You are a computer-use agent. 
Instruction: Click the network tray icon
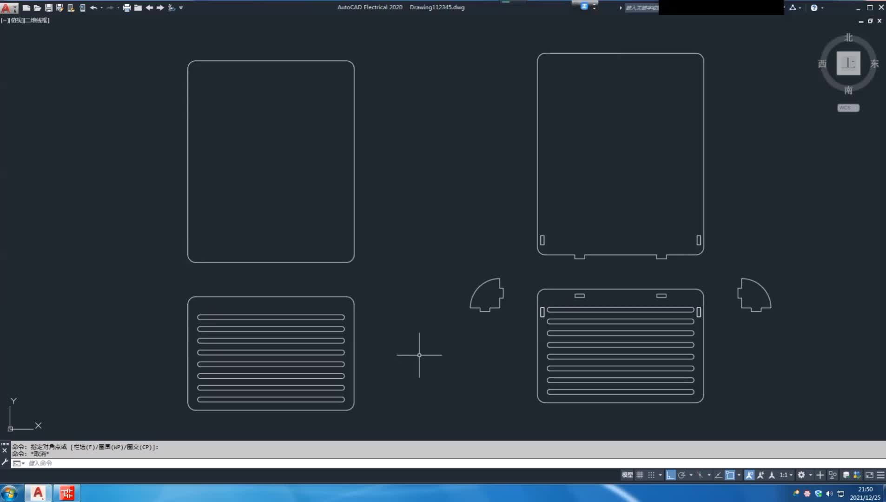click(841, 494)
